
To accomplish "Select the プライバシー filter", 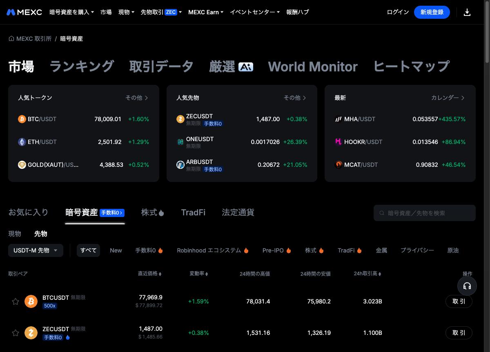I will [417, 250].
